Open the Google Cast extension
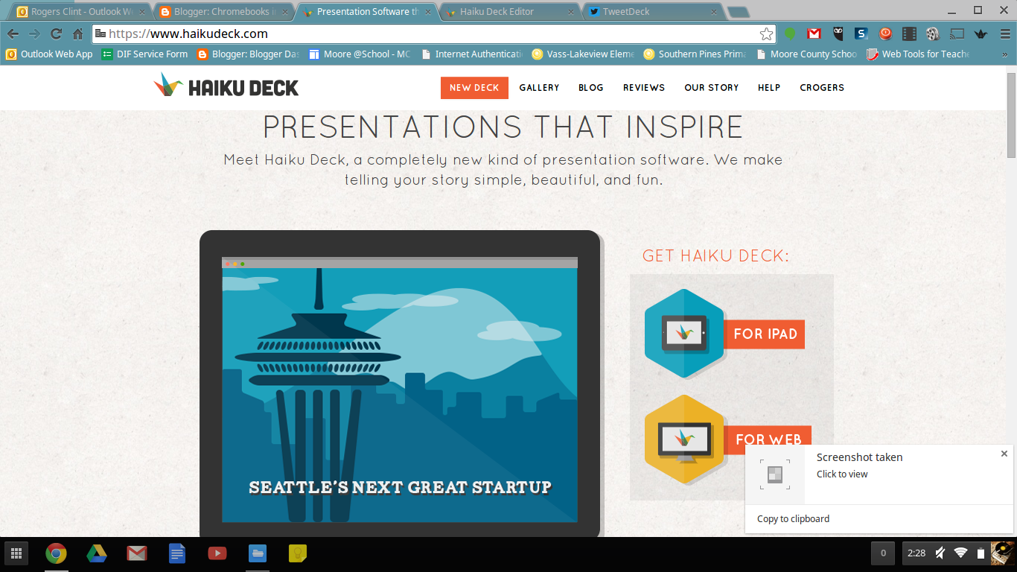1017x572 pixels. (957, 34)
